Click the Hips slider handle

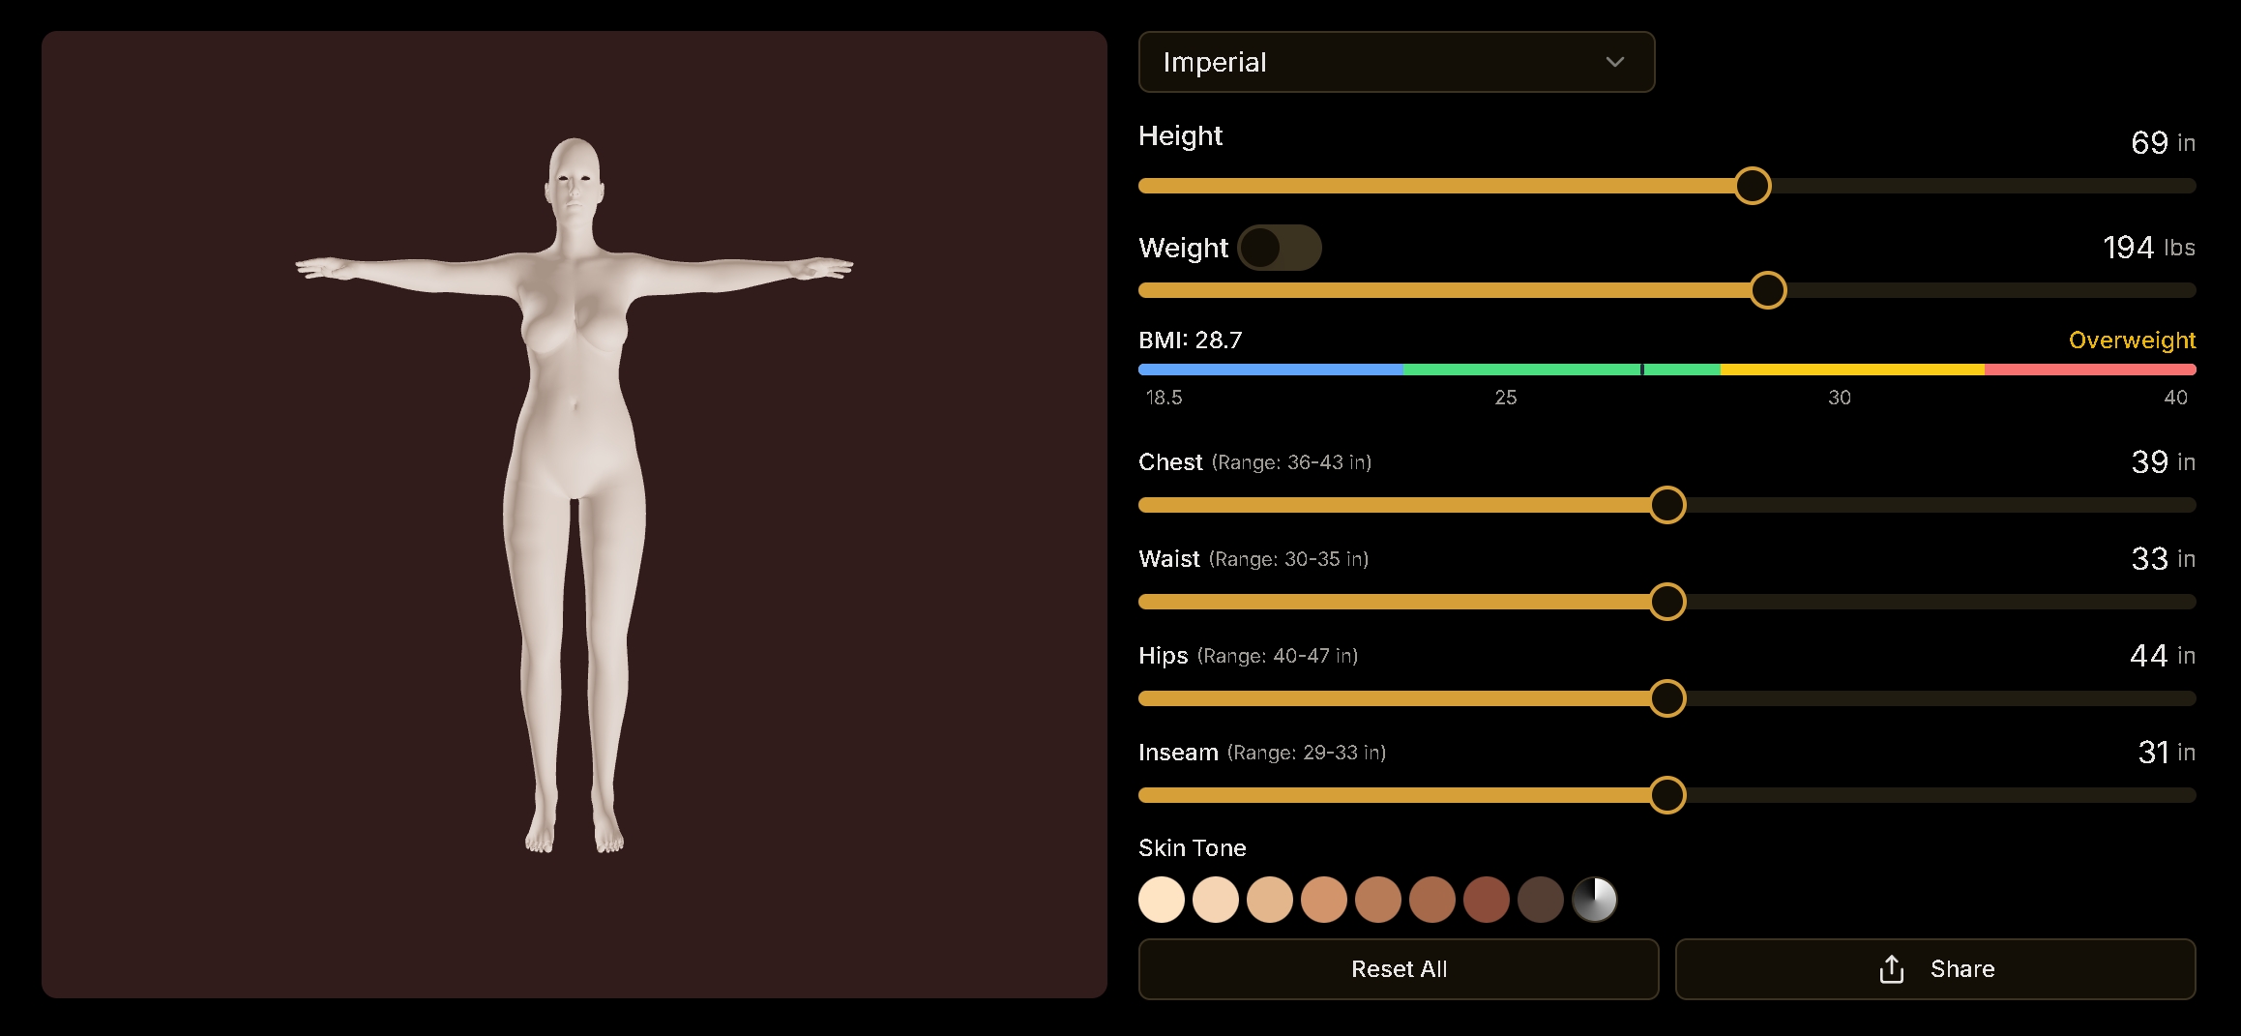[x=1666, y=697]
